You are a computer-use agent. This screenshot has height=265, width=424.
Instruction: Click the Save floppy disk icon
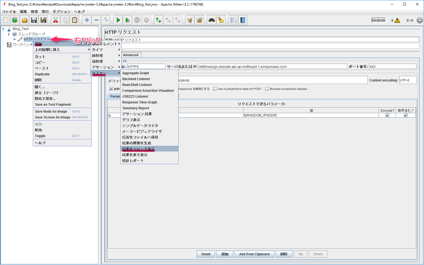click(34, 20)
